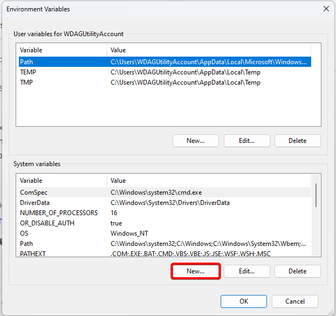Select NUMBER_OF_PROCESSORS system variable
The width and height of the screenshot is (336, 316).
[x=165, y=213]
